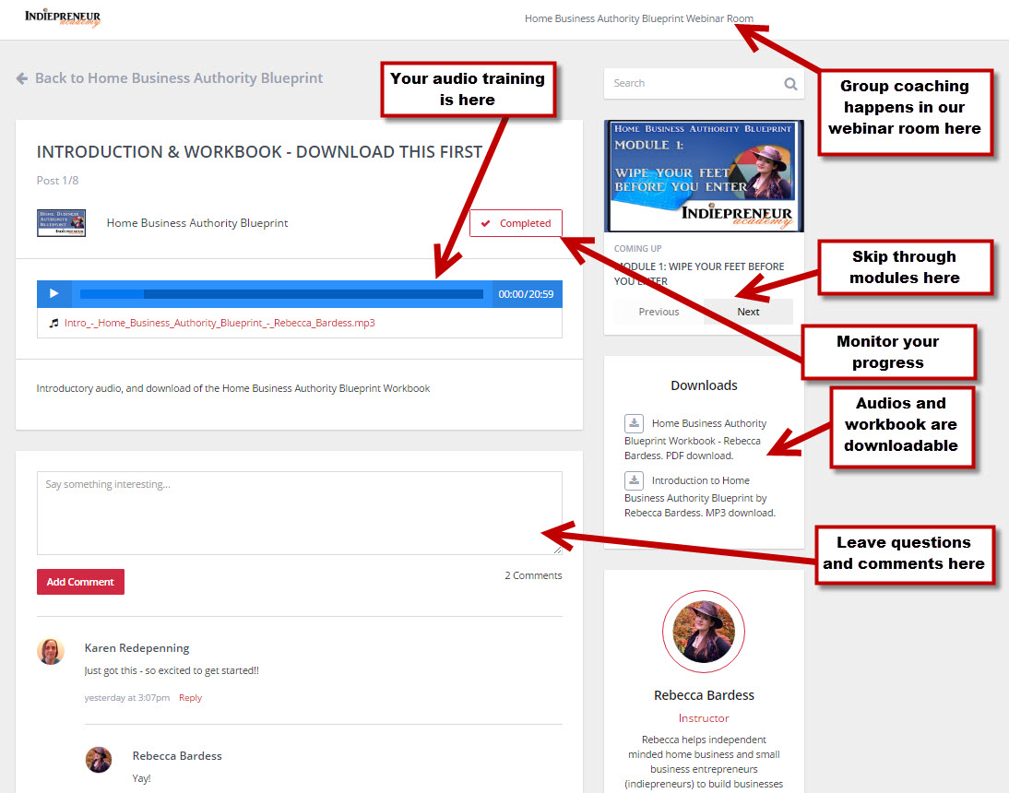The width and height of the screenshot is (1009, 793).
Task: Go to the Next module
Action: click(x=748, y=312)
